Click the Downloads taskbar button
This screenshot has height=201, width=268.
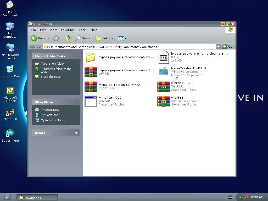(x=37, y=198)
